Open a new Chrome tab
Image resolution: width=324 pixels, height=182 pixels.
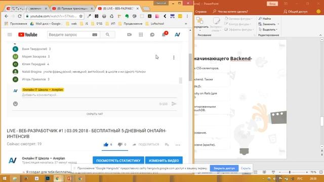click(x=146, y=9)
